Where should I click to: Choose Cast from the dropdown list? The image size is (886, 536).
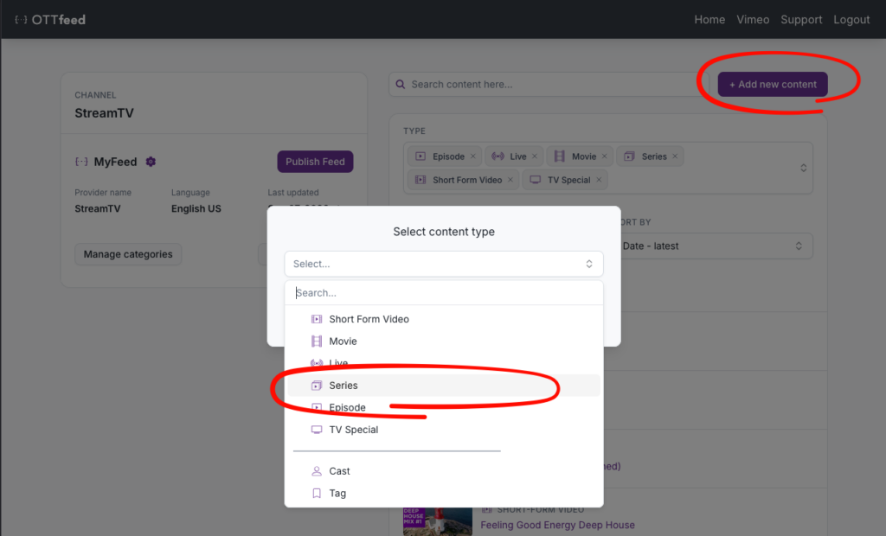444,471
